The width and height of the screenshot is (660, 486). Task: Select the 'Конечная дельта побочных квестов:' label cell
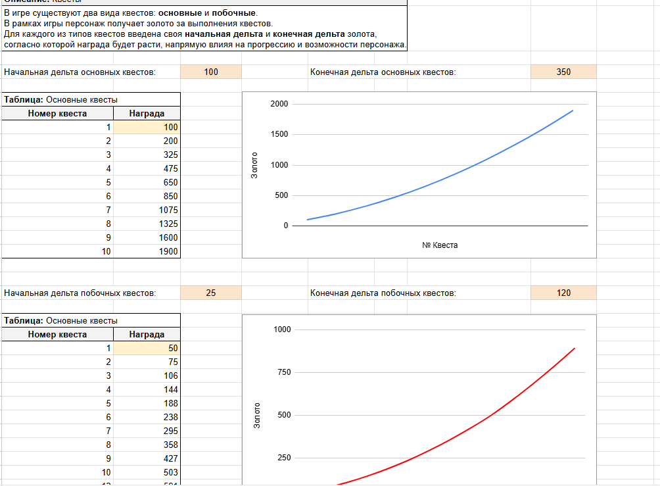tap(383, 293)
